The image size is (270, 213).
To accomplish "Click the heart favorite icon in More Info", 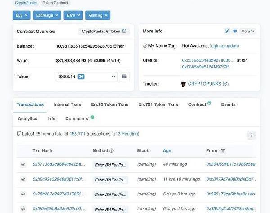I will coord(235,32).
